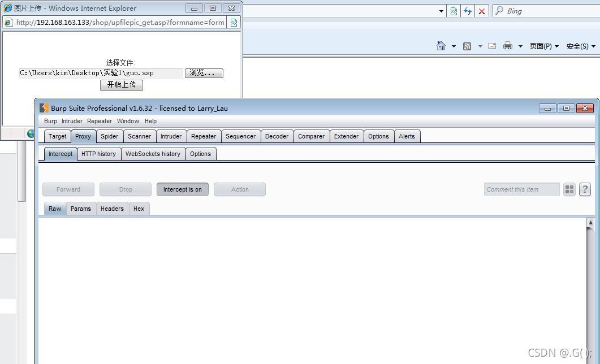Open the Burp menu
Screen dimensions: 600x364
[x=50, y=121]
